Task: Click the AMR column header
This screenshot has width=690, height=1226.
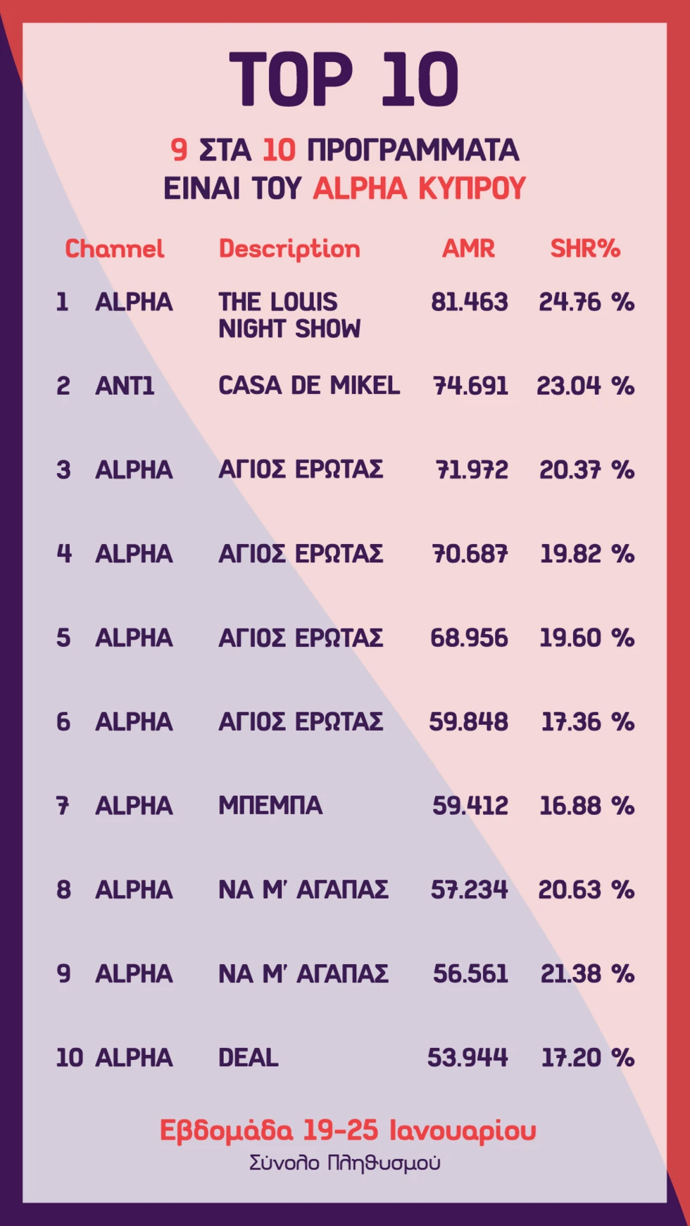Action: pyautogui.click(x=468, y=248)
